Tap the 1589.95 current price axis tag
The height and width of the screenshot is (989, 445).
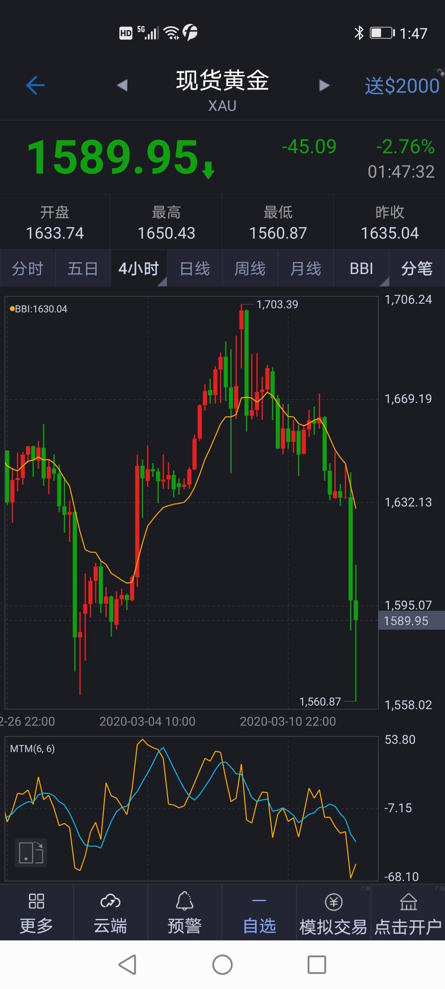pyautogui.click(x=411, y=621)
